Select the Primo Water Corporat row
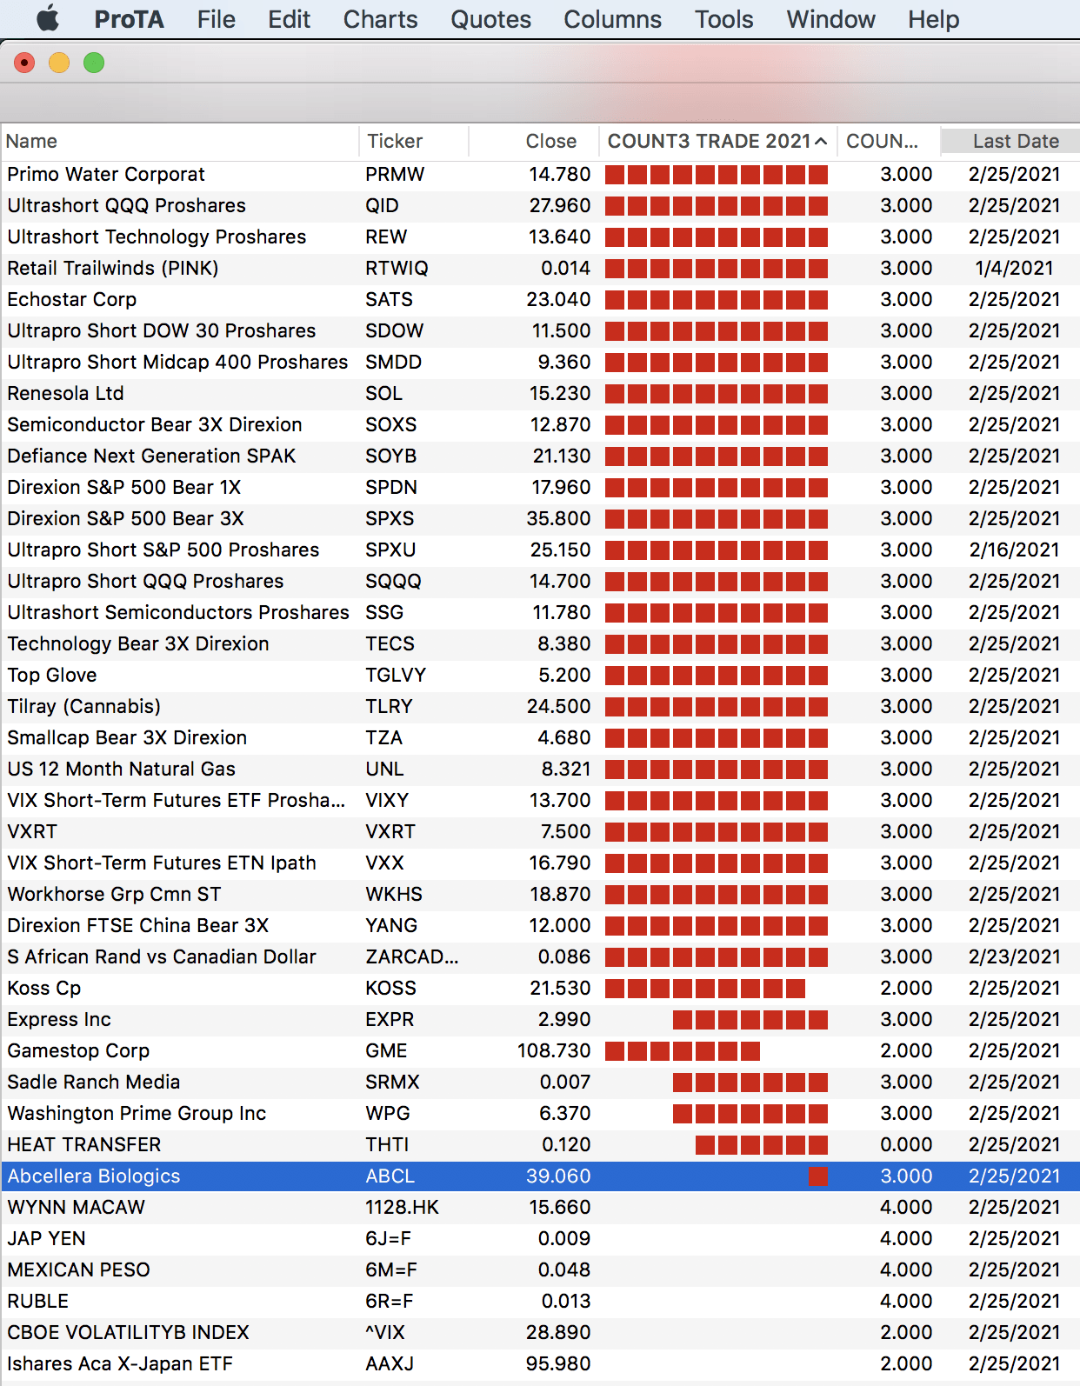This screenshot has width=1080, height=1386. tap(540, 174)
